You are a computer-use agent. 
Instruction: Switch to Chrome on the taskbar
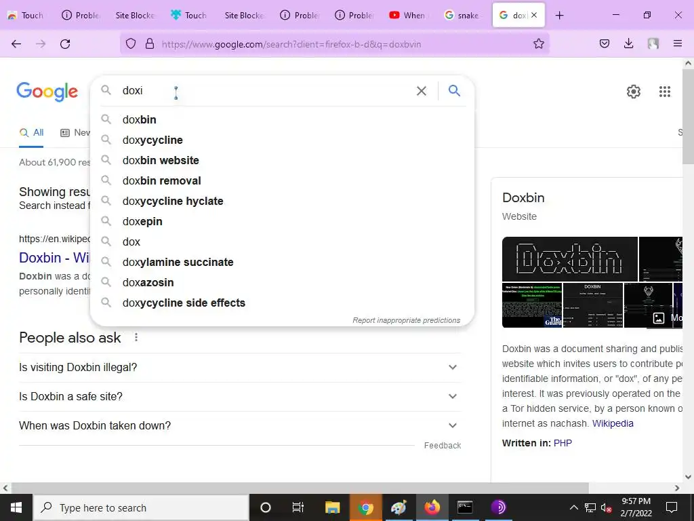(365, 507)
